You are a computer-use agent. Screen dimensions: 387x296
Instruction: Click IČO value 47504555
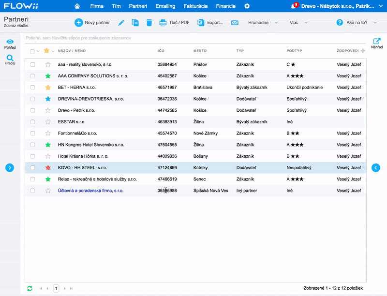(167, 145)
